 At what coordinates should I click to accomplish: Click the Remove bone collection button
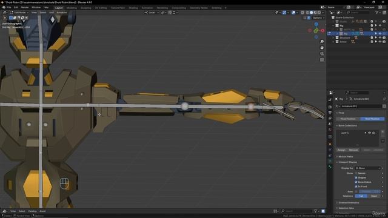point(353,150)
